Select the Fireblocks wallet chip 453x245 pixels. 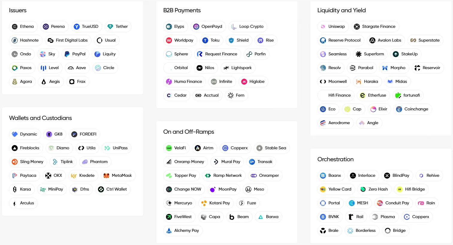coord(26,148)
